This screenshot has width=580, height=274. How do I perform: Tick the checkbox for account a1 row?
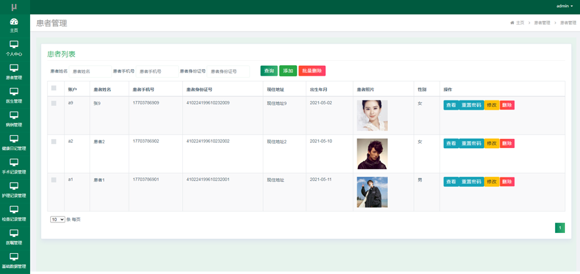(54, 180)
